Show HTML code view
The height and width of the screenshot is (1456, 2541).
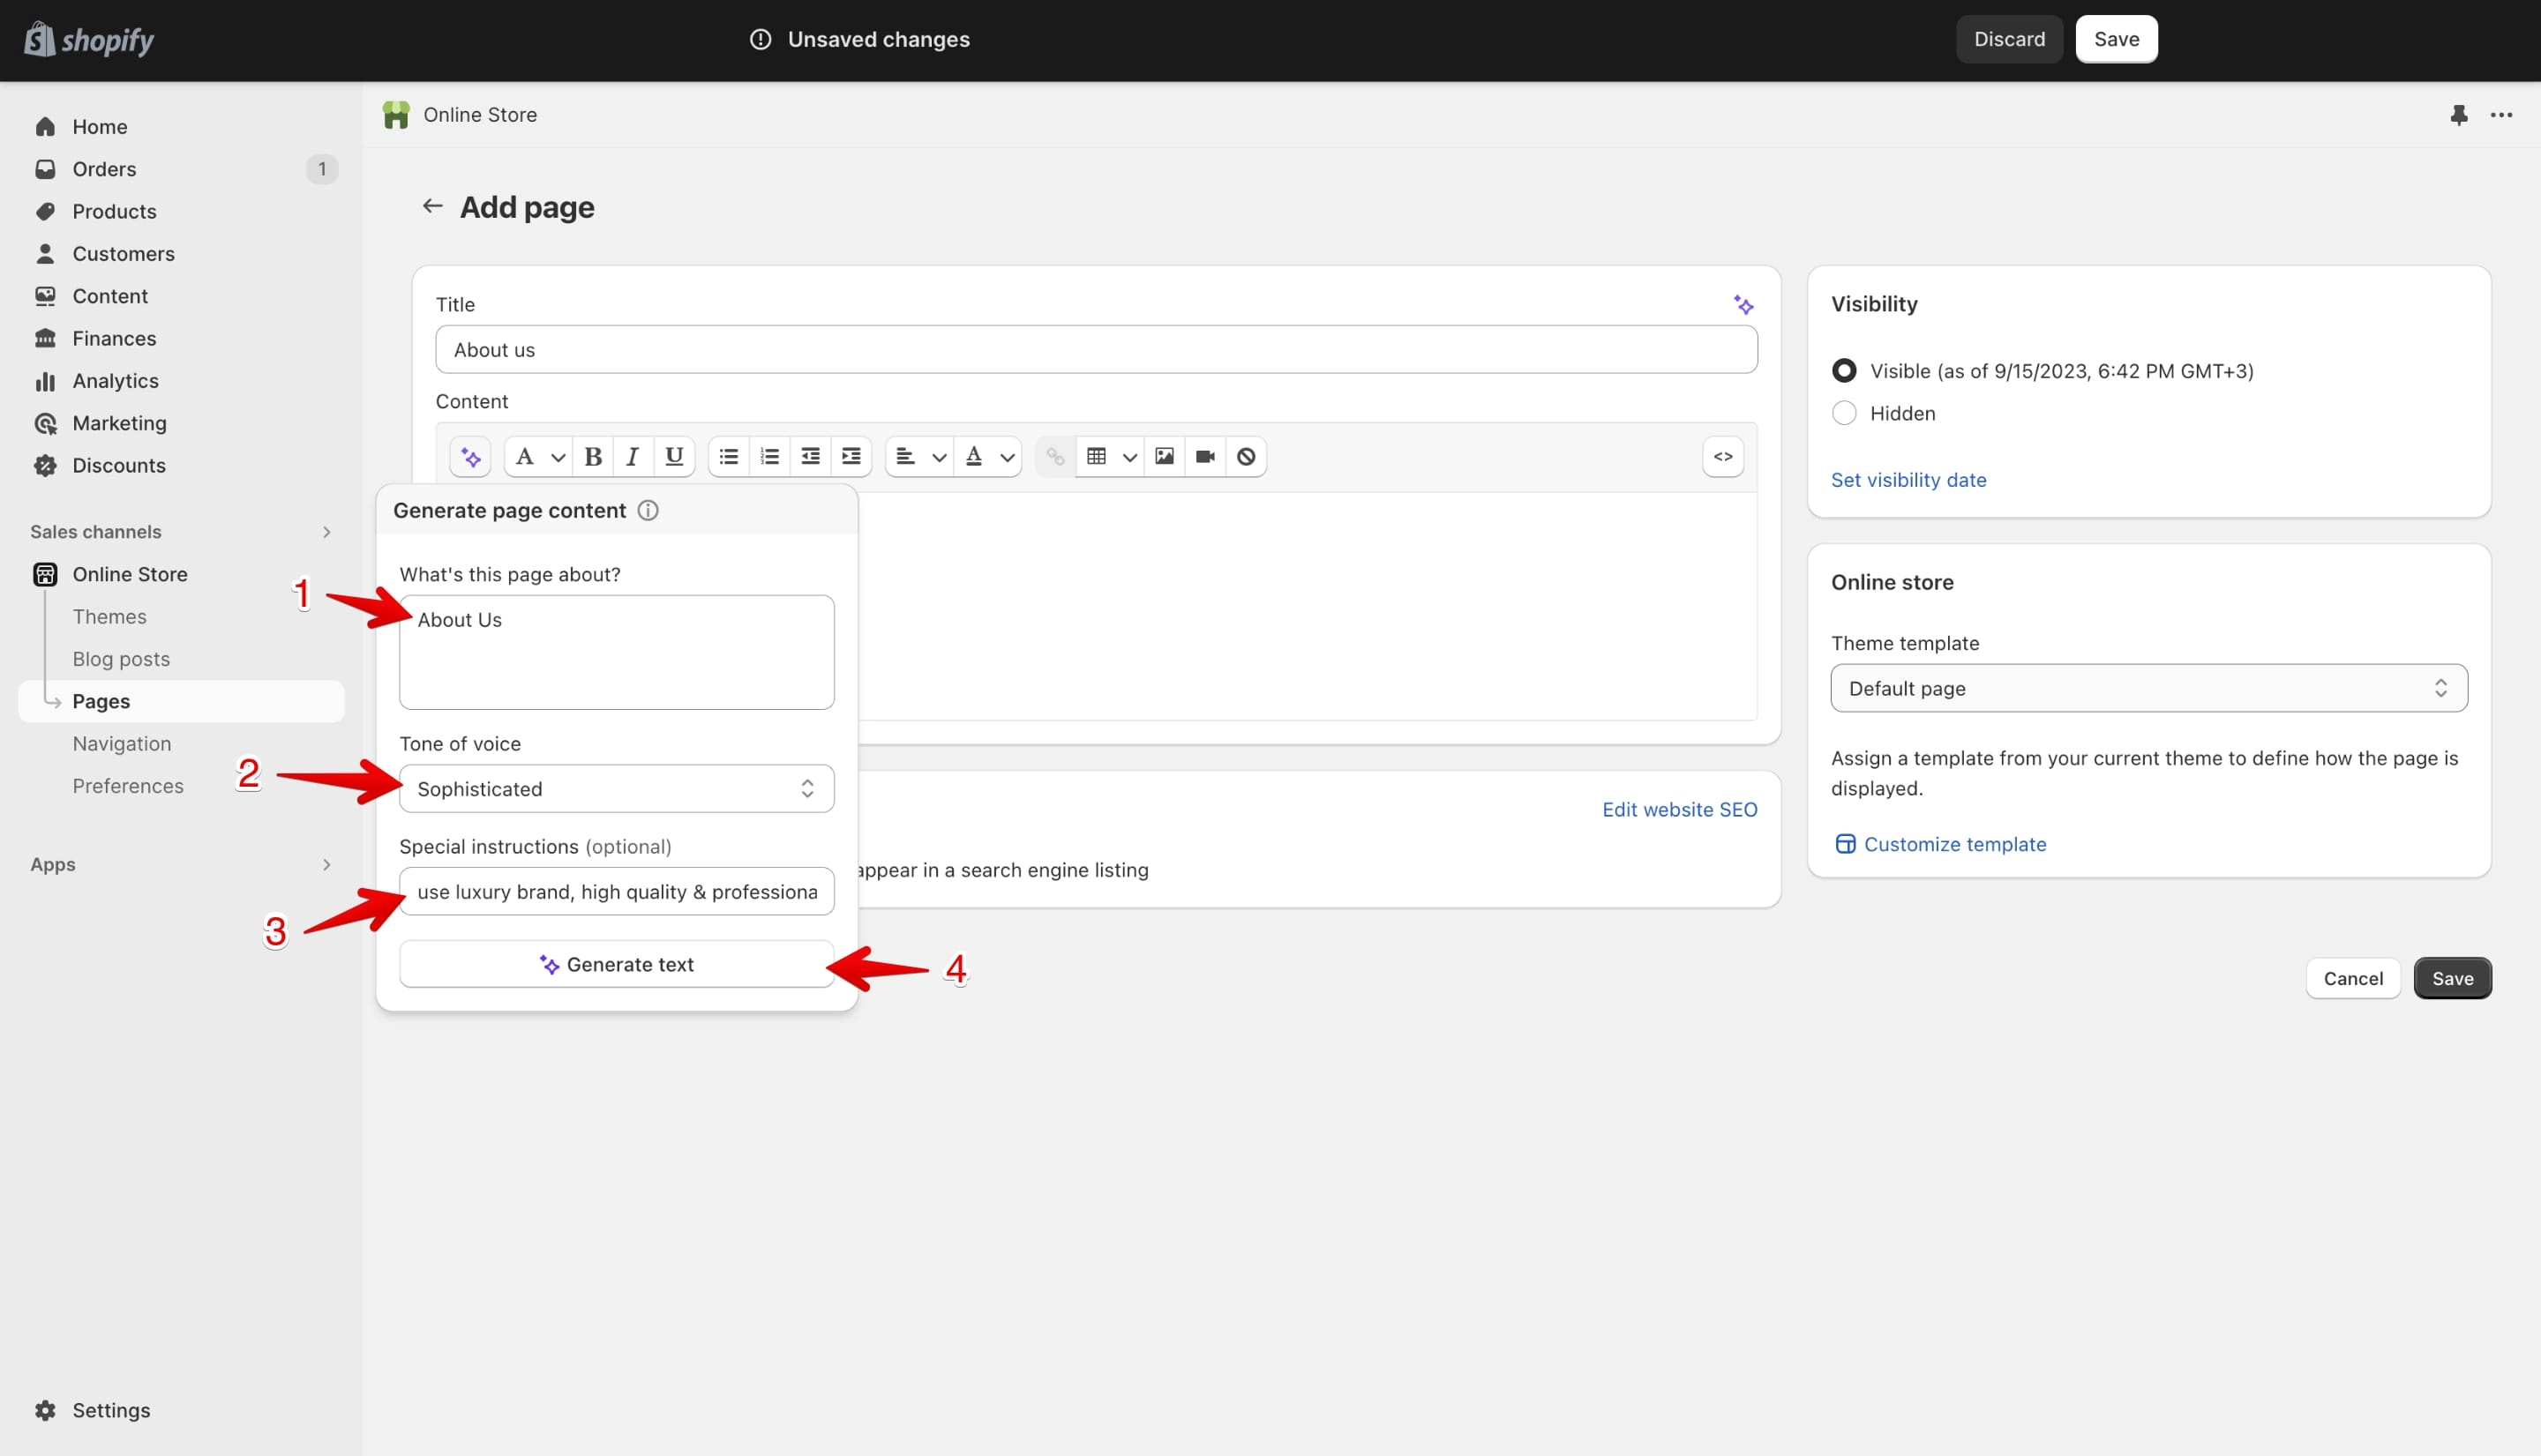point(1723,457)
